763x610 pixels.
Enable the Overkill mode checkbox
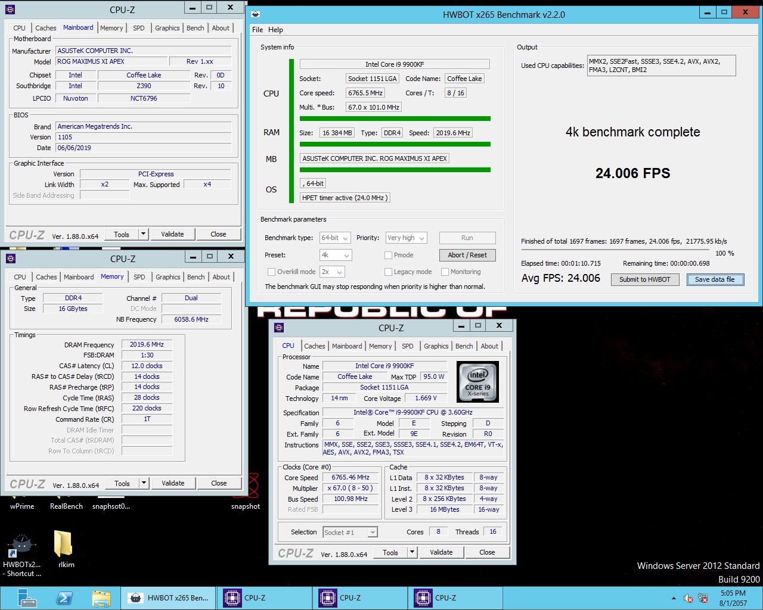click(271, 272)
